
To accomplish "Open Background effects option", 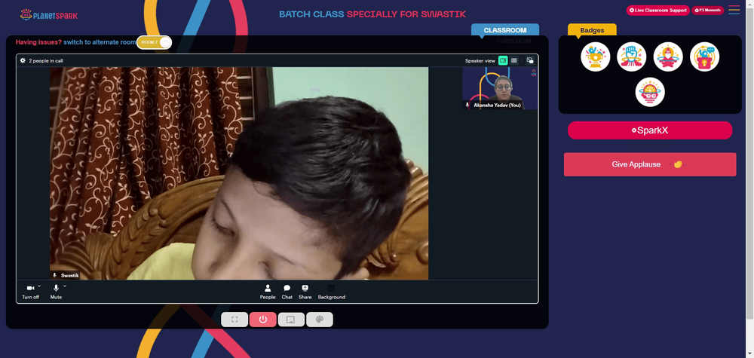I will click(331, 292).
